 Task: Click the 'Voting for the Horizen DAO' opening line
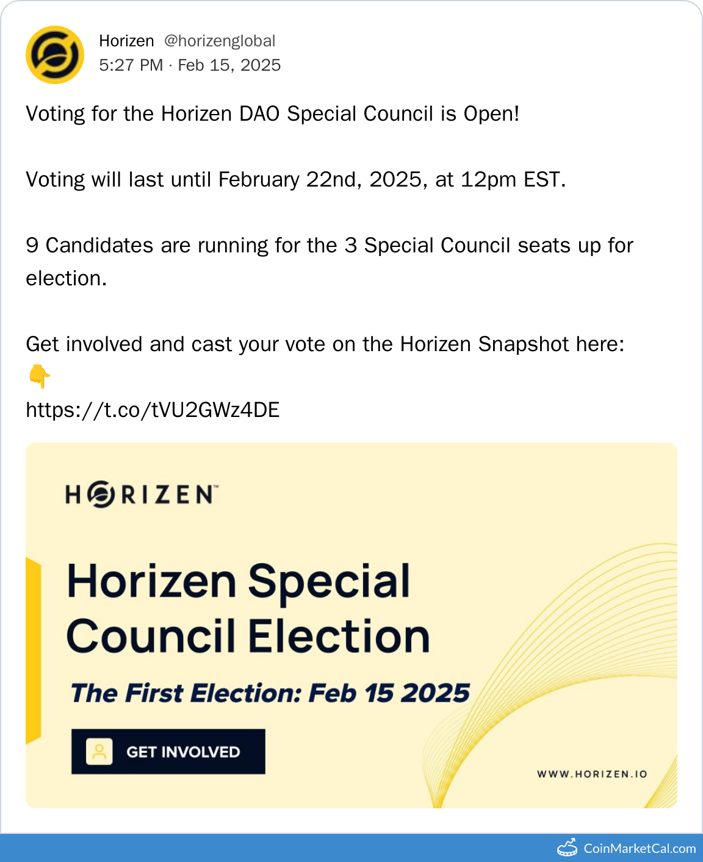point(272,114)
